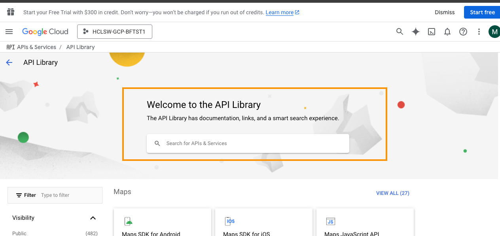Open the help question mark menu
Image resolution: width=500 pixels, height=236 pixels.
coord(463,32)
